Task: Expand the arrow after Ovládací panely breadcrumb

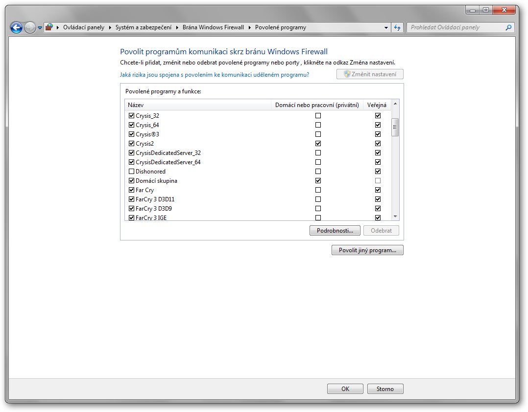Action: pos(109,27)
